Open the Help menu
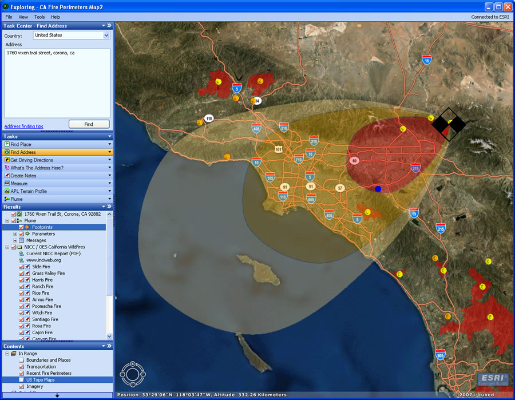 (56, 17)
